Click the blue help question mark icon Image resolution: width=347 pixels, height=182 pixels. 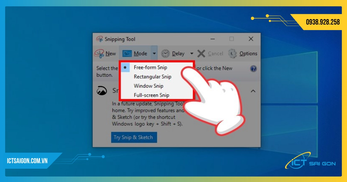253,69
